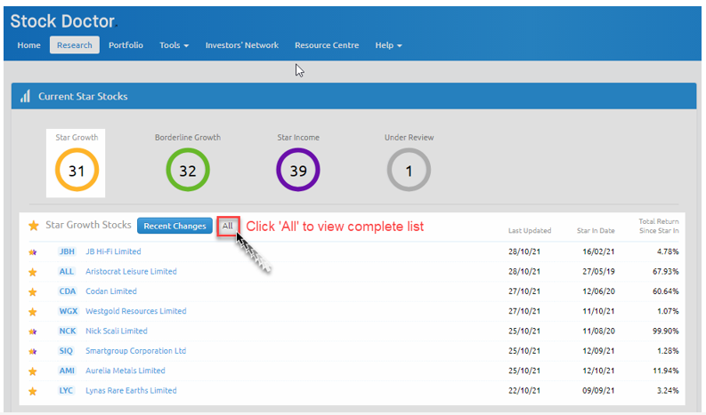Open JB Hi-Fi Limited stock page
Viewport: 706px width, 415px height.
tap(113, 251)
